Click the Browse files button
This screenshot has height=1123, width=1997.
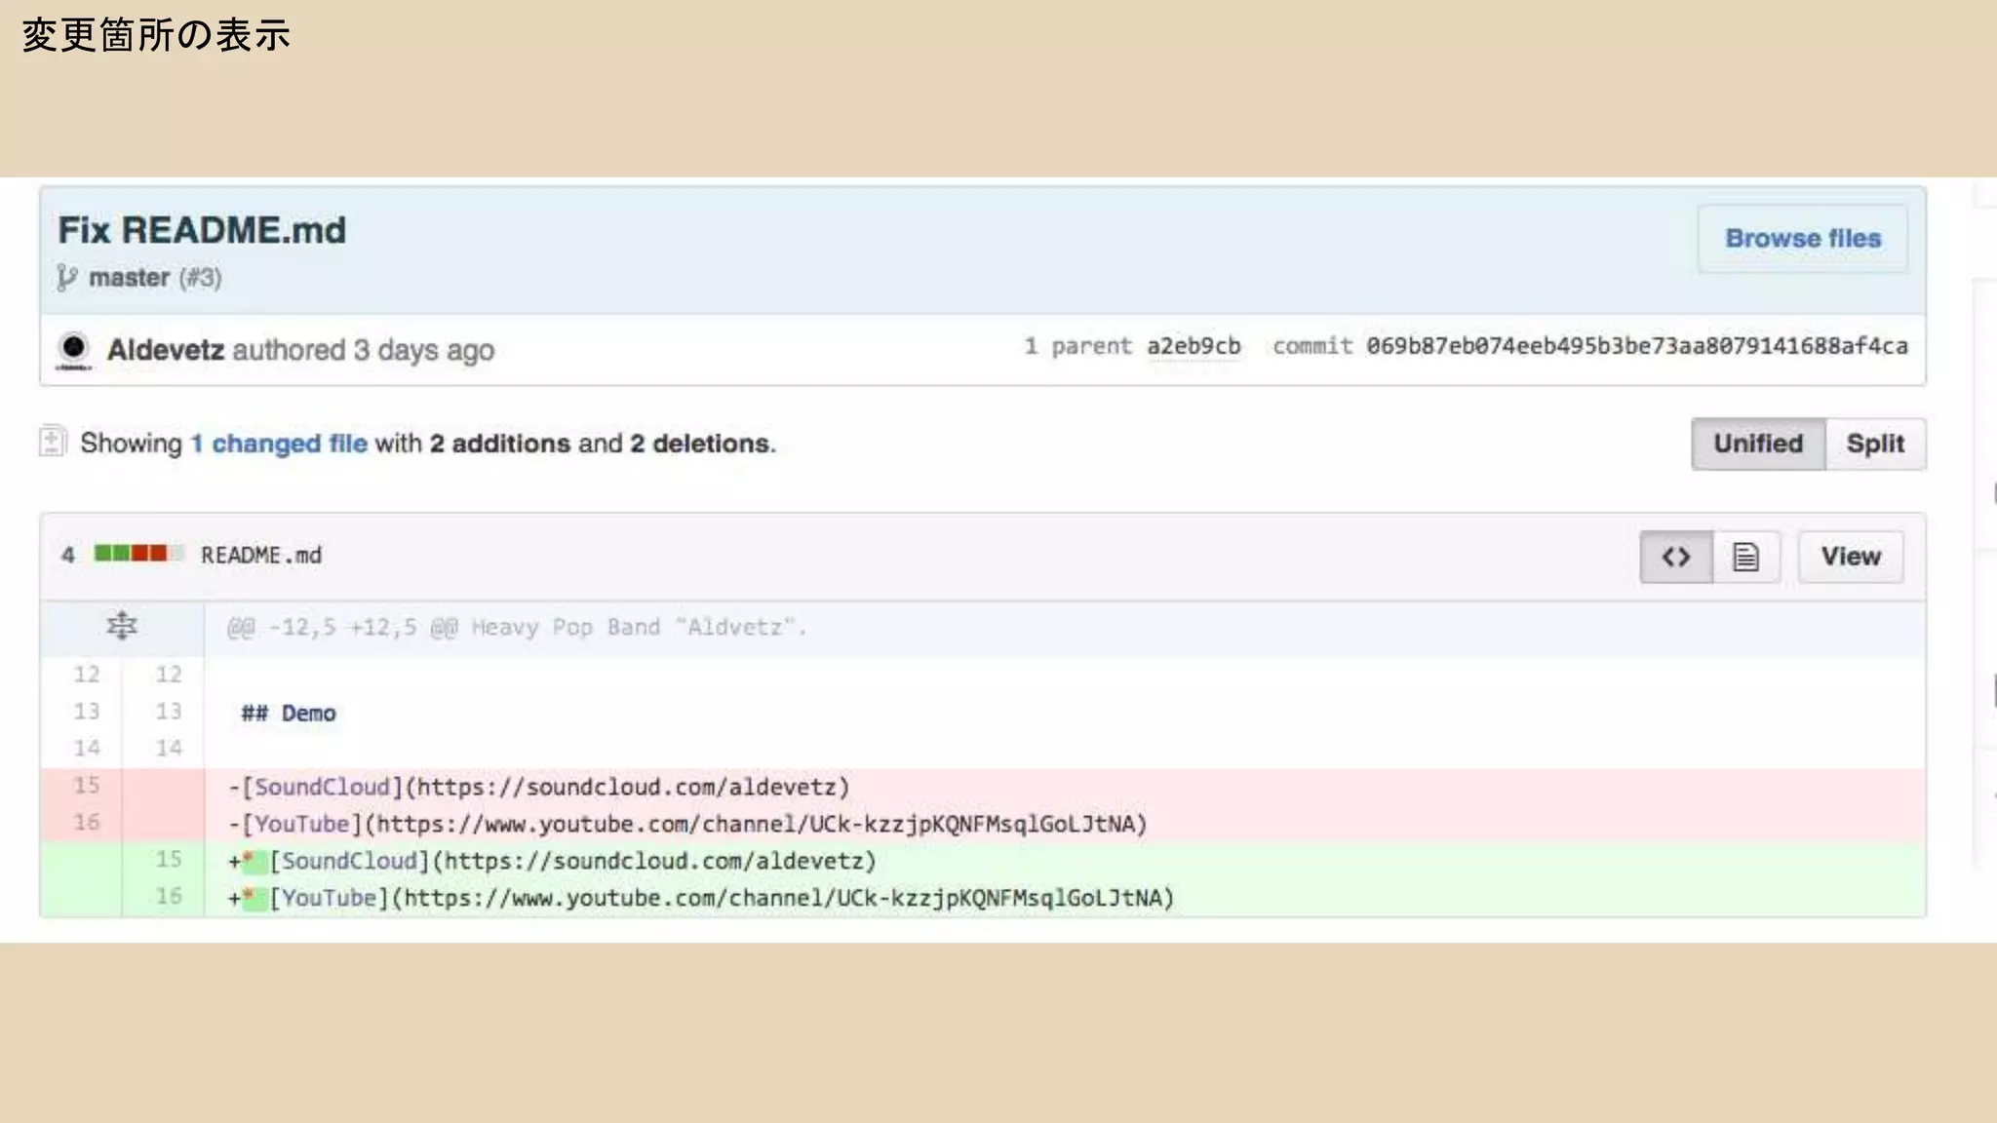click(1802, 238)
